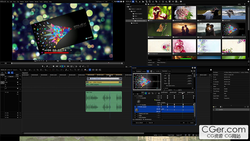
Task: Click the rewind button in the player
Action: pos(57,66)
